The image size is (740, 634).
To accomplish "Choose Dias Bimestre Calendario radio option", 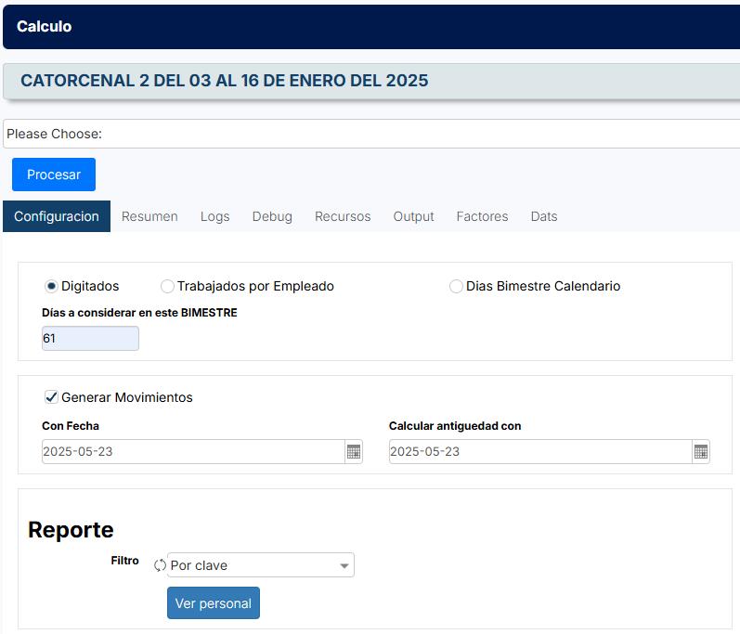I will pos(456,287).
